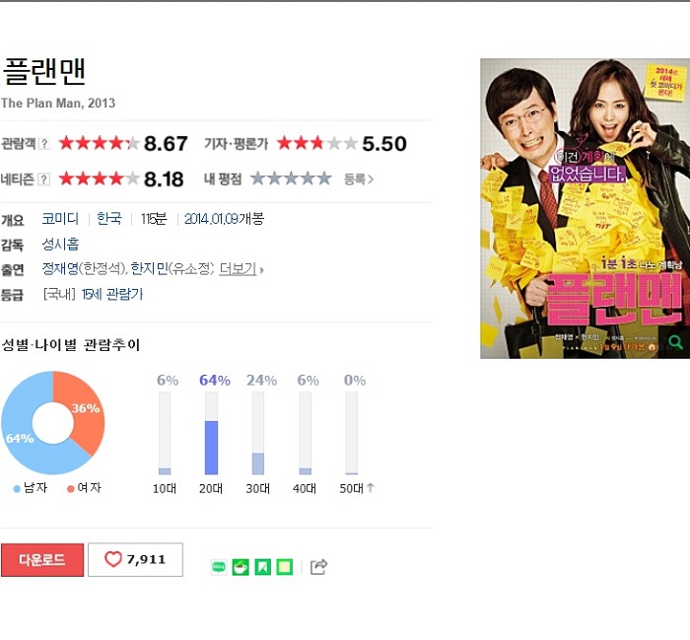The width and height of the screenshot is (690, 640).
Task: Open actor 정재영's profile link
Action: pos(60,268)
